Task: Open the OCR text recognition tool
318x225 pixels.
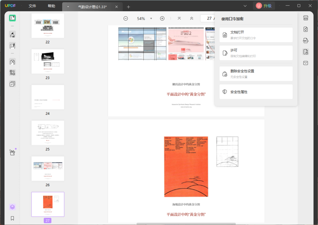Action: click(x=306, y=18)
